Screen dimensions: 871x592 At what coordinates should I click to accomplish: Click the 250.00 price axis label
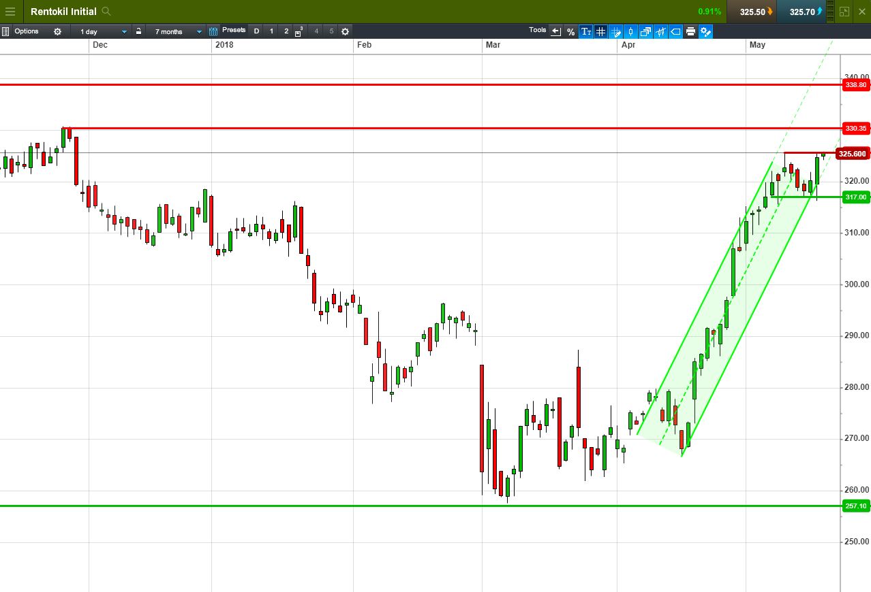pyautogui.click(x=857, y=542)
